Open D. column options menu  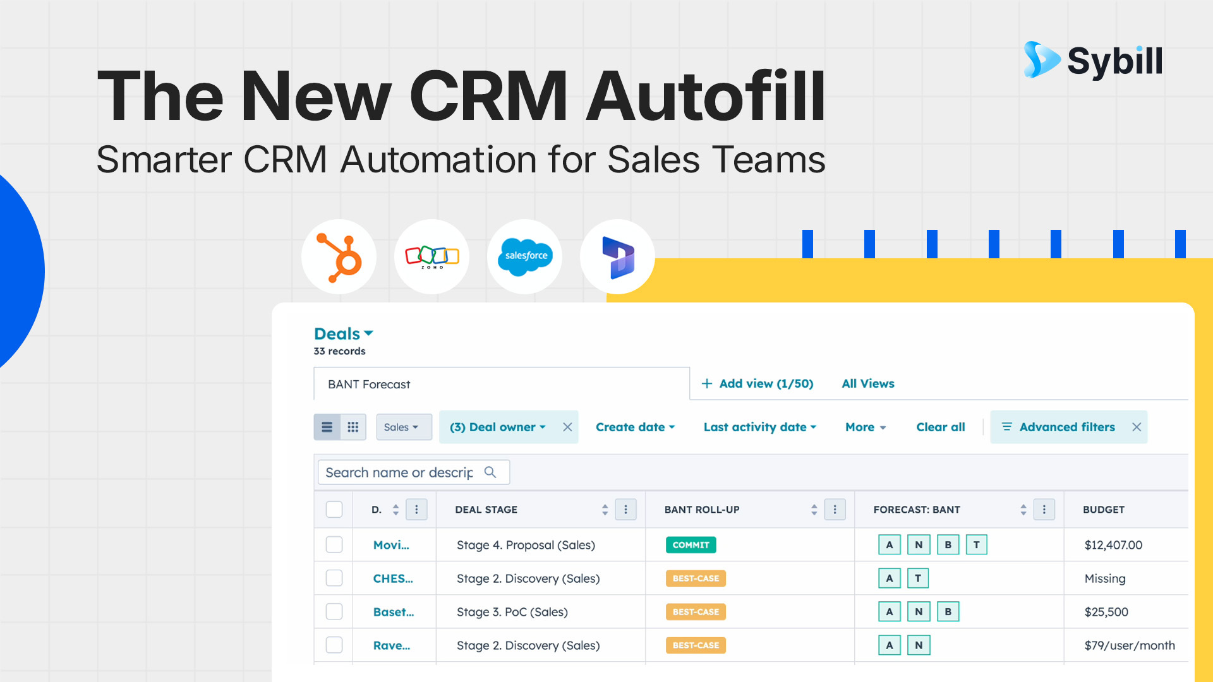pyautogui.click(x=416, y=509)
